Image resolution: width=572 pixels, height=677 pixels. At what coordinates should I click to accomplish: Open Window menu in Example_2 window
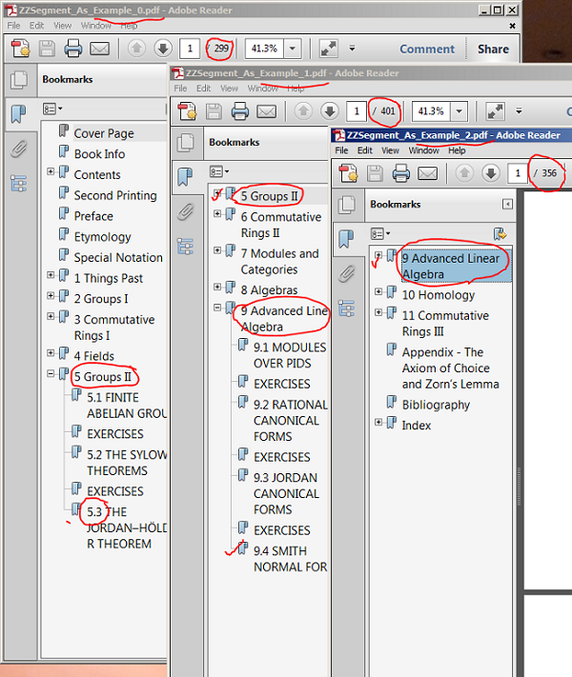tap(423, 150)
